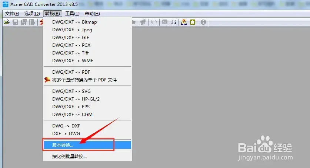Click the About info icon
This screenshot has width=310, height=168.
[203, 22]
